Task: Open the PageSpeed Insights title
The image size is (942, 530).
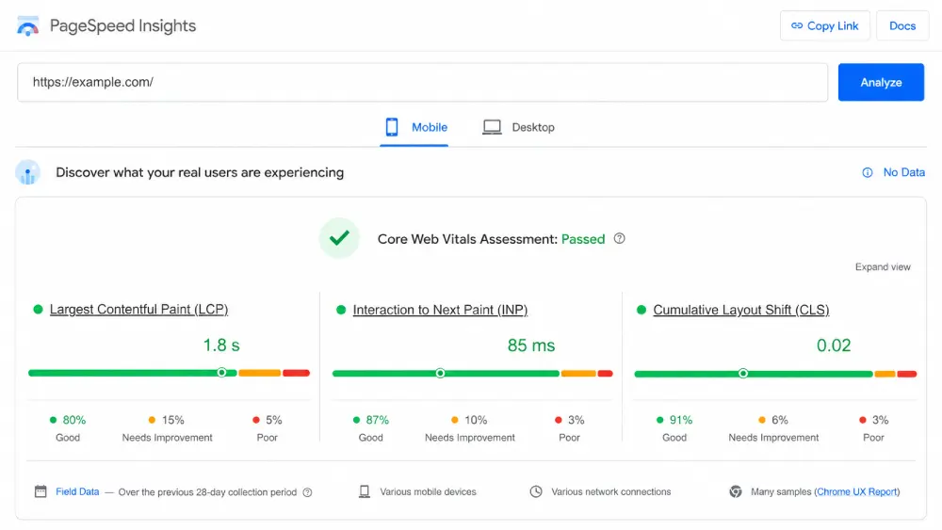Action: tap(122, 25)
